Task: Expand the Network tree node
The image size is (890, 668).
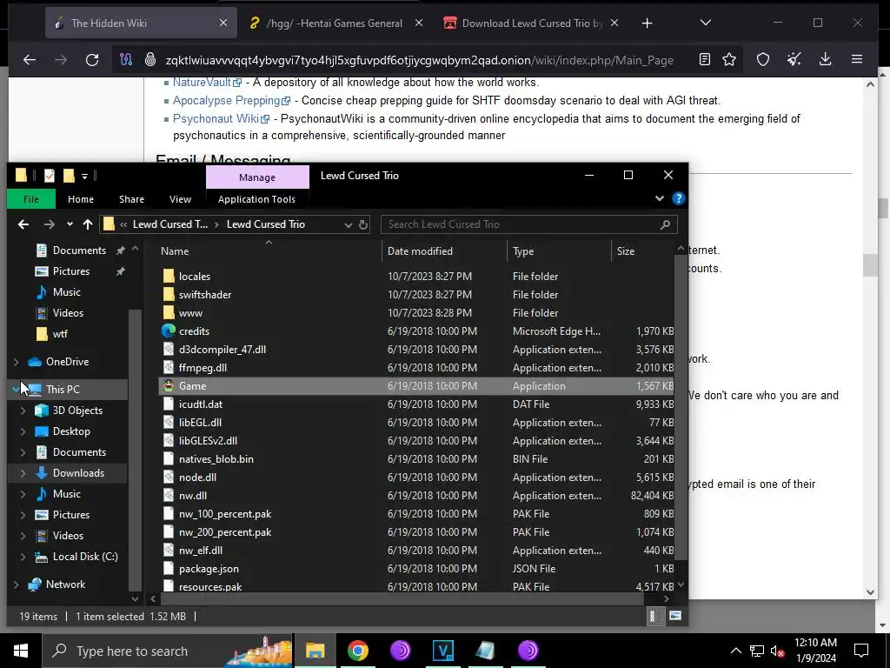Action: [16, 584]
